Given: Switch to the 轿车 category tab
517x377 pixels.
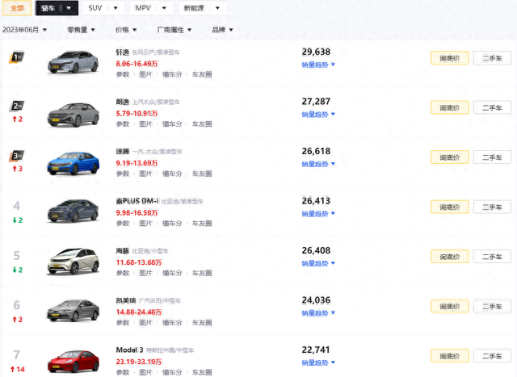Looking at the screenshot, I should coord(48,8).
